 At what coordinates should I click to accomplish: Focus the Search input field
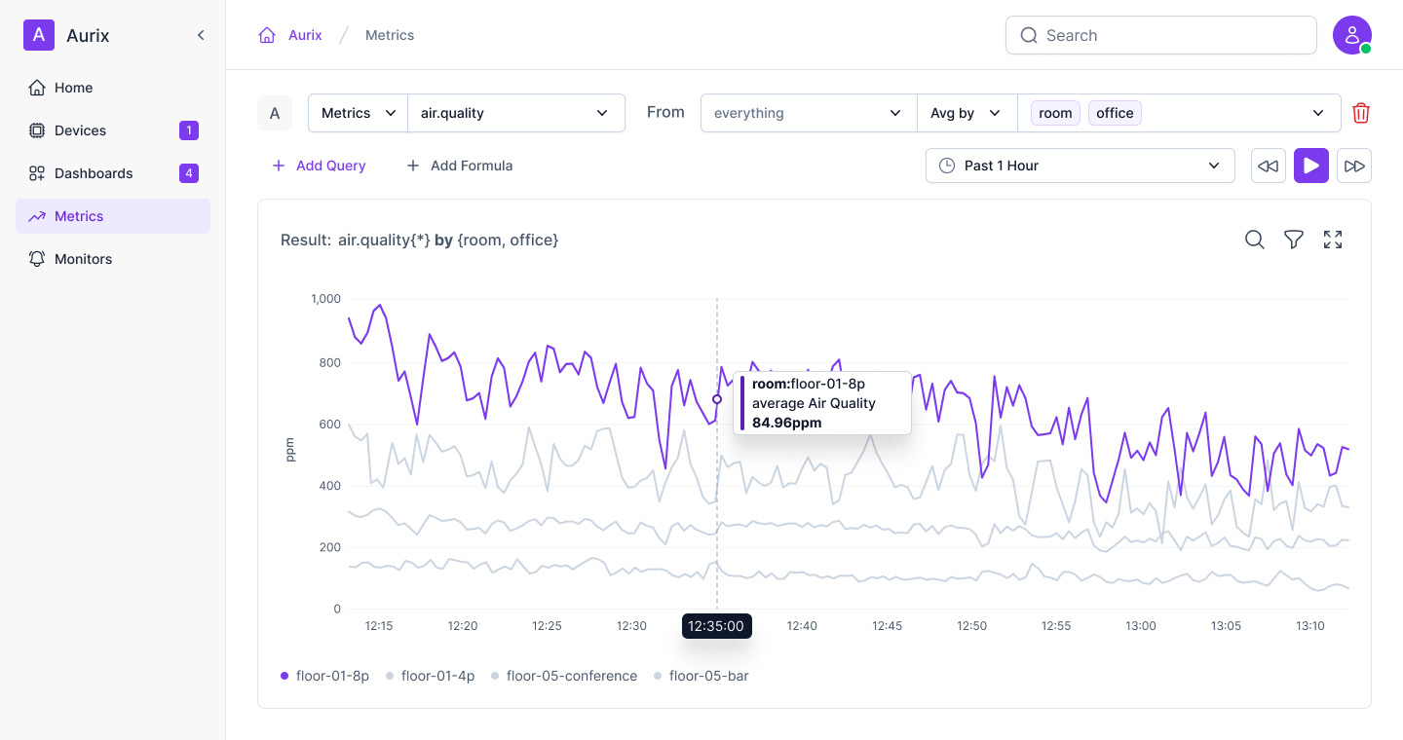click(x=1161, y=35)
